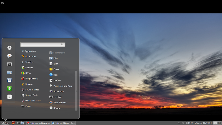Open Virus Scanner from the application list
Screen dimensions: 222x125
[x=59, y=102]
